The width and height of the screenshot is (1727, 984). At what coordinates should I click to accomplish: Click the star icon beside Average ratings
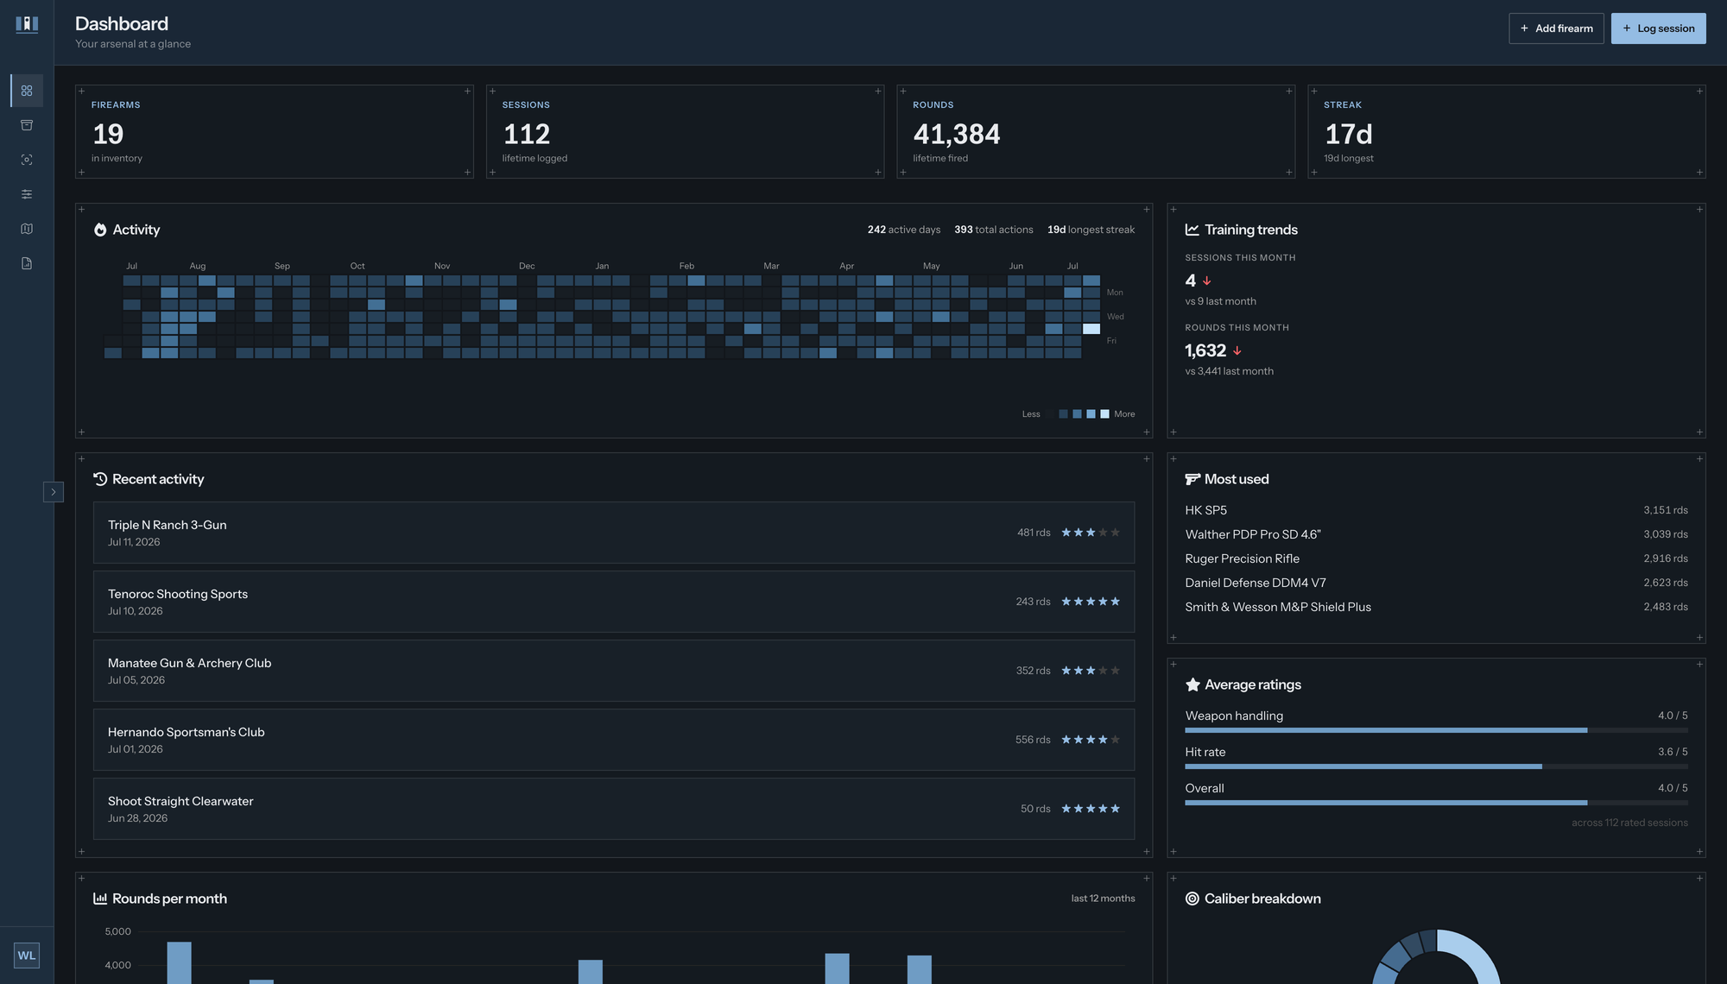click(1192, 684)
